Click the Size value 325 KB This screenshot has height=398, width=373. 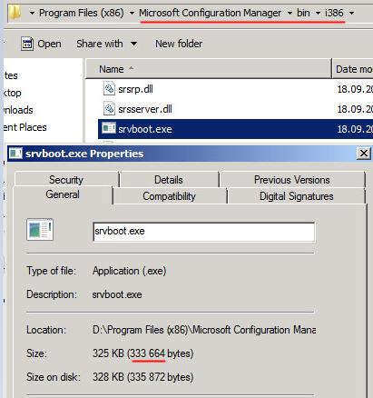[x=142, y=353]
